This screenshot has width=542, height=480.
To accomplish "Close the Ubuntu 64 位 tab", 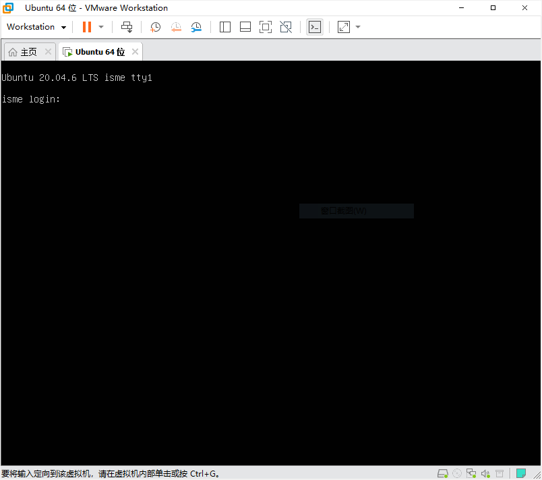I will pos(135,52).
